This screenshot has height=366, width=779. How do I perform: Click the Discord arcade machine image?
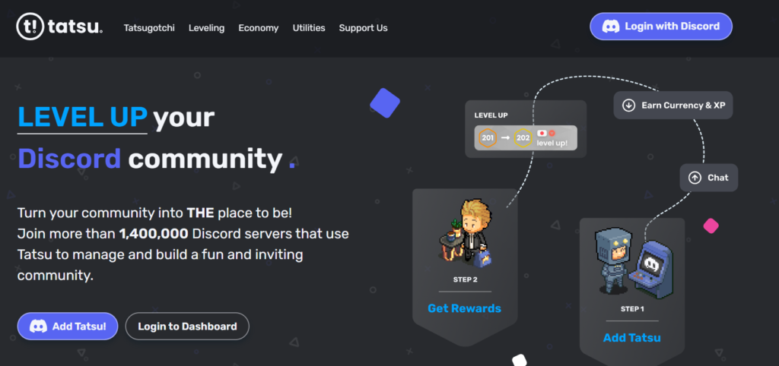coord(651,270)
